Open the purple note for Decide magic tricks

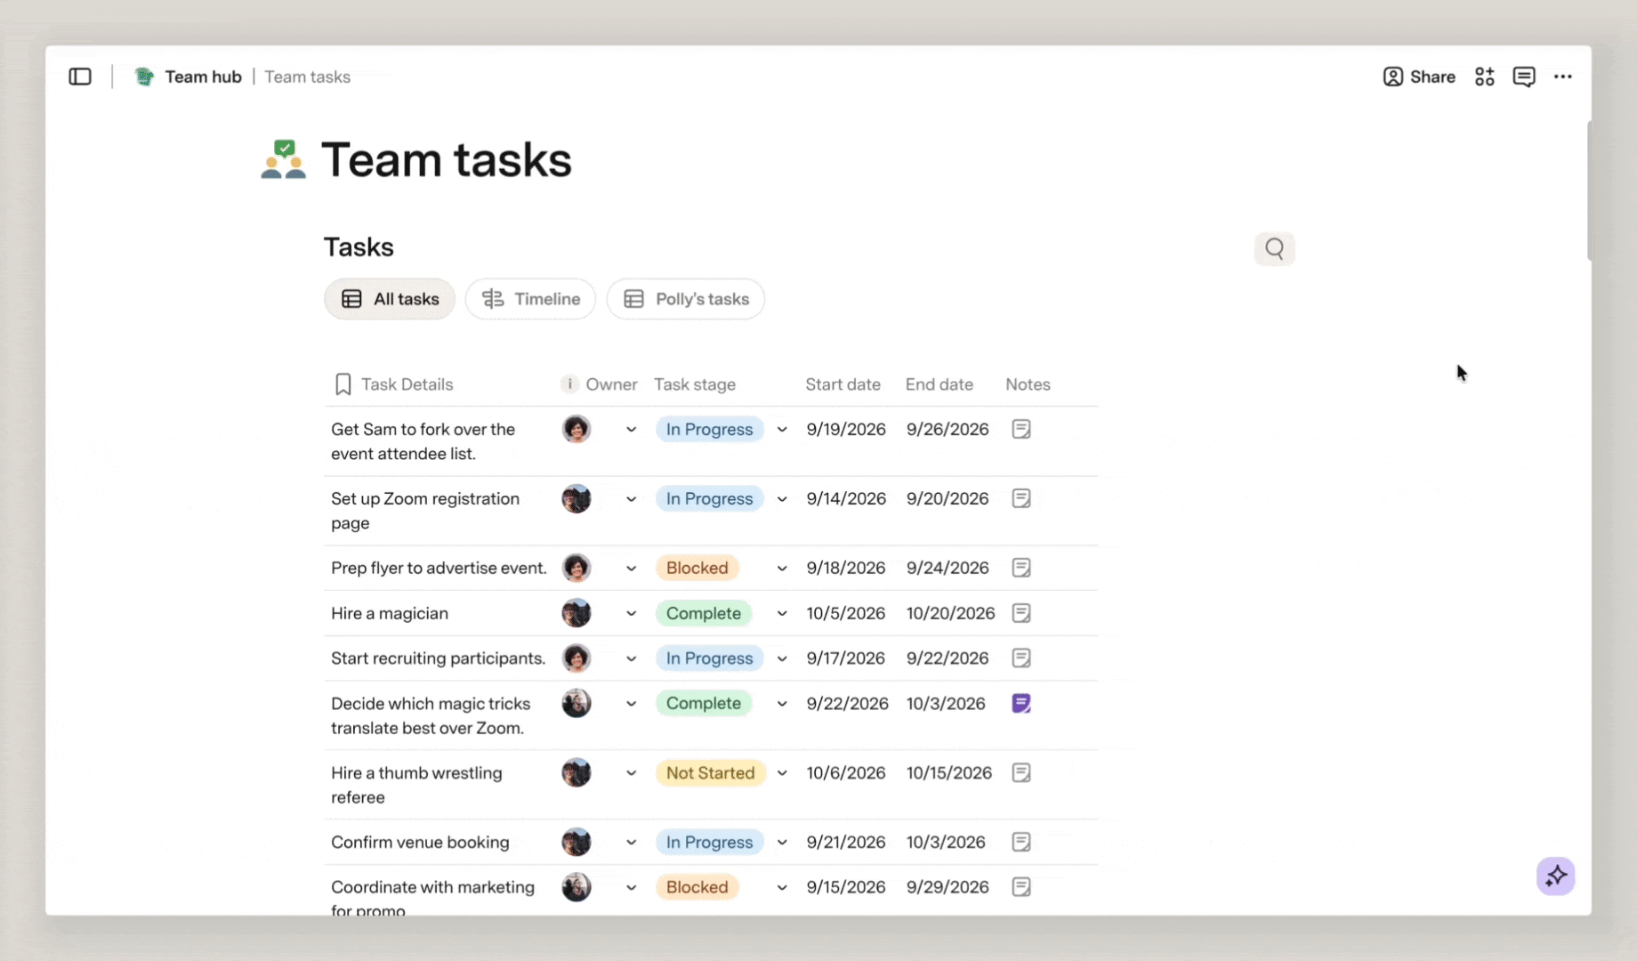coord(1021,703)
